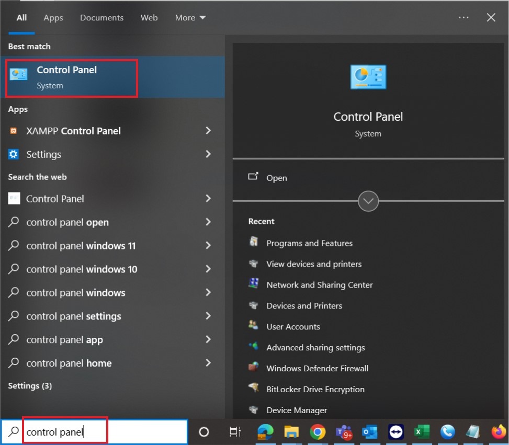
Task: Expand Settings app result chevron
Action: tap(208, 154)
